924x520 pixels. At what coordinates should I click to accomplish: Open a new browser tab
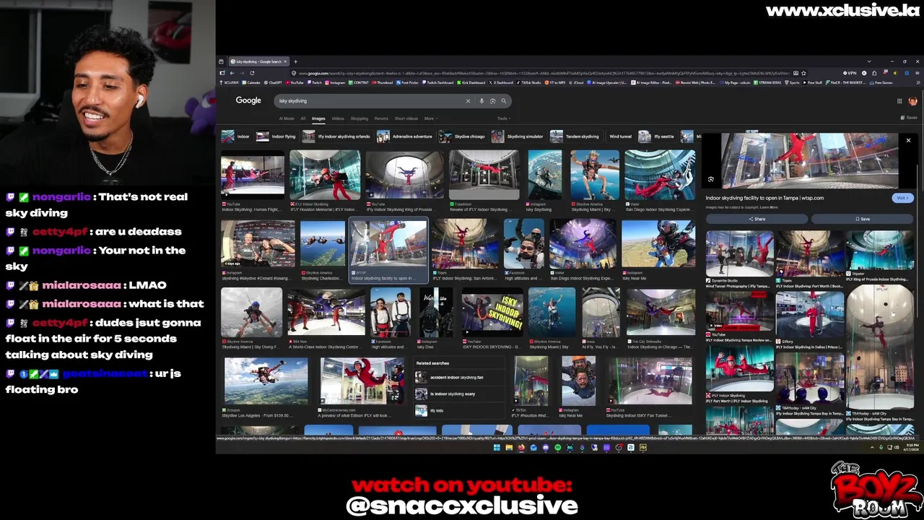[295, 61]
